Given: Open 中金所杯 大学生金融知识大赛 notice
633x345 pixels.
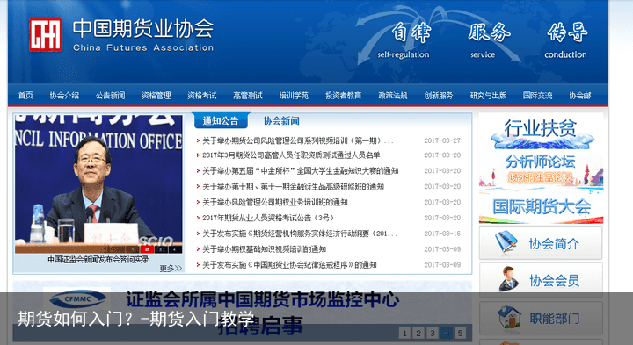Looking at the screenshot, I should coord(300,171).
